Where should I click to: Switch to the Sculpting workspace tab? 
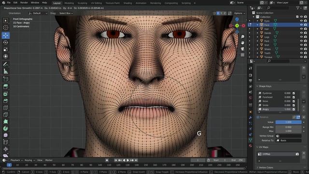pyautogui.click(x=83, y=3)
